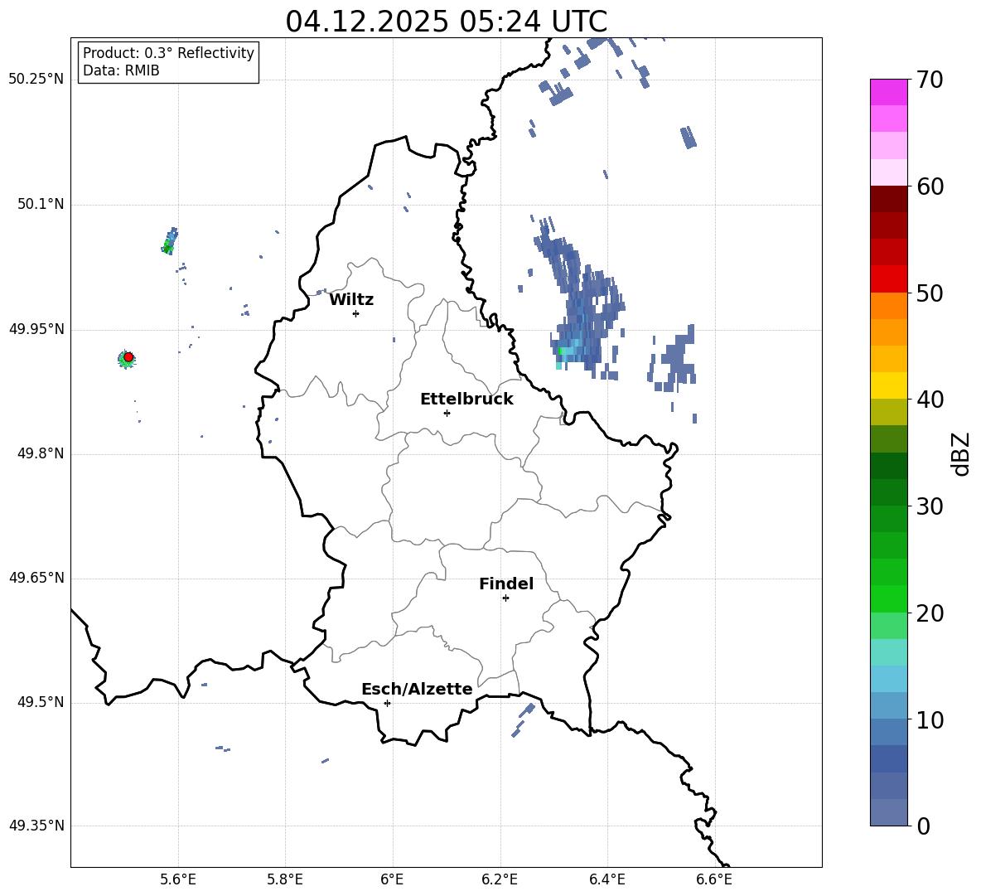
Task: Click the 'Product: 0.3° Reflectivity' text
Action: click(168, 53)
